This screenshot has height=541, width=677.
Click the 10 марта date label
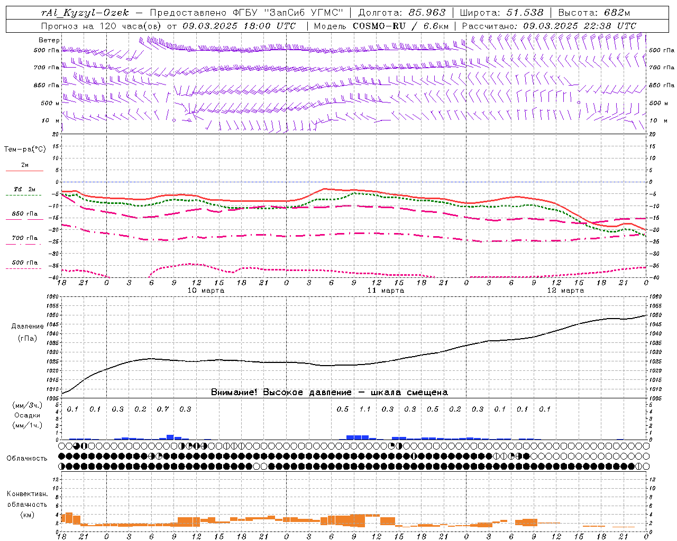point(206,291)
